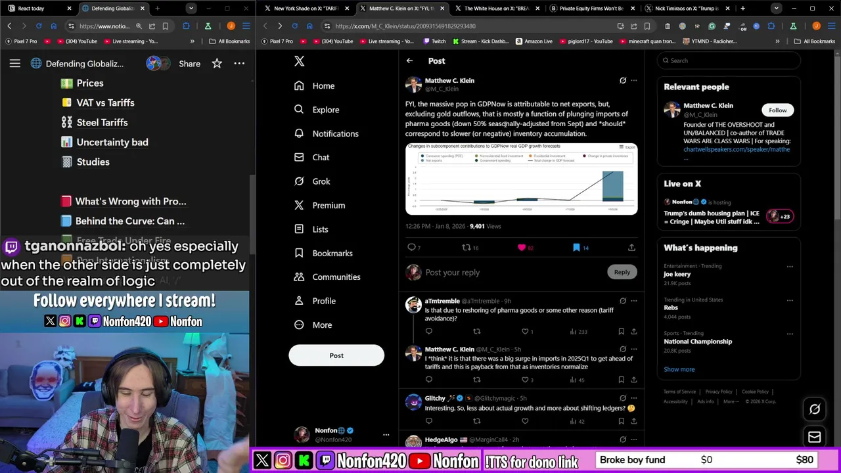Open the Steel Tariffs page in Notion
The width and height of the screenshot is (841, 473).
[x=95, y=123]
